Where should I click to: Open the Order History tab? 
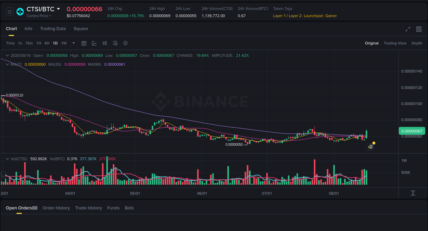click(56, 208)
